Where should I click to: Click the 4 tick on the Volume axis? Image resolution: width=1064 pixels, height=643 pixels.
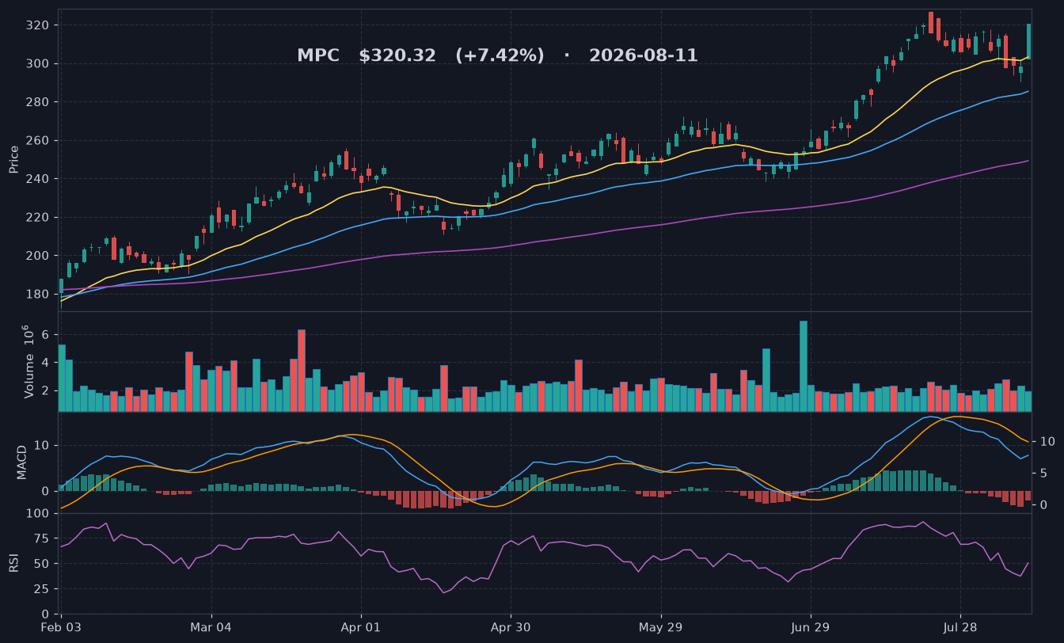47,363
